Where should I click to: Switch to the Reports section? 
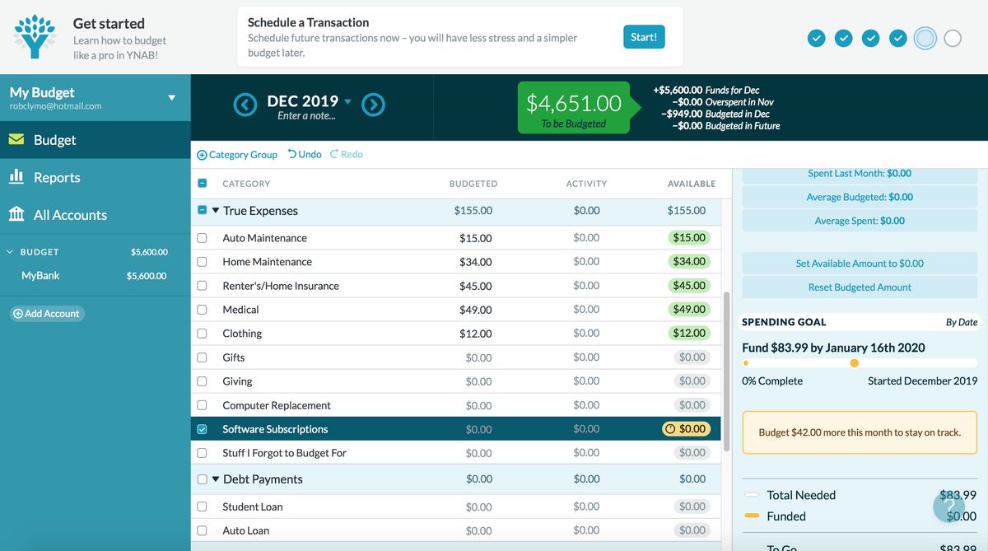pos(57,177)
